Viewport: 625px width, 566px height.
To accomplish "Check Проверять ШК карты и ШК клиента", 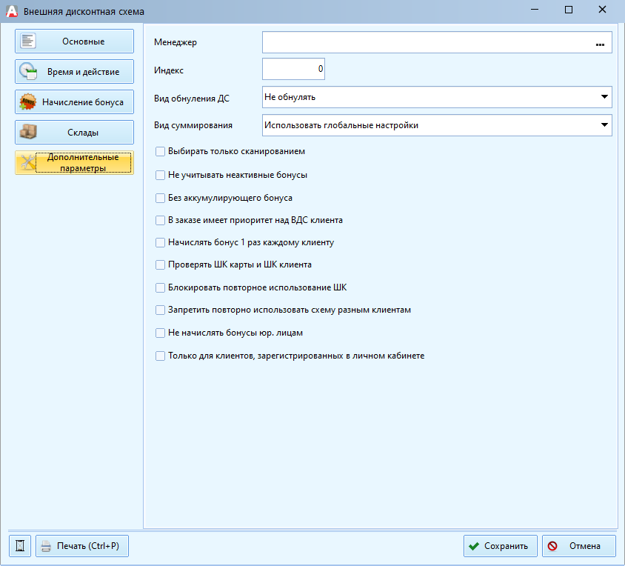I will (160, 265).
